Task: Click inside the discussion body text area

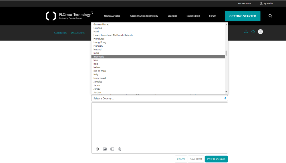Action: tap(159, 123)
